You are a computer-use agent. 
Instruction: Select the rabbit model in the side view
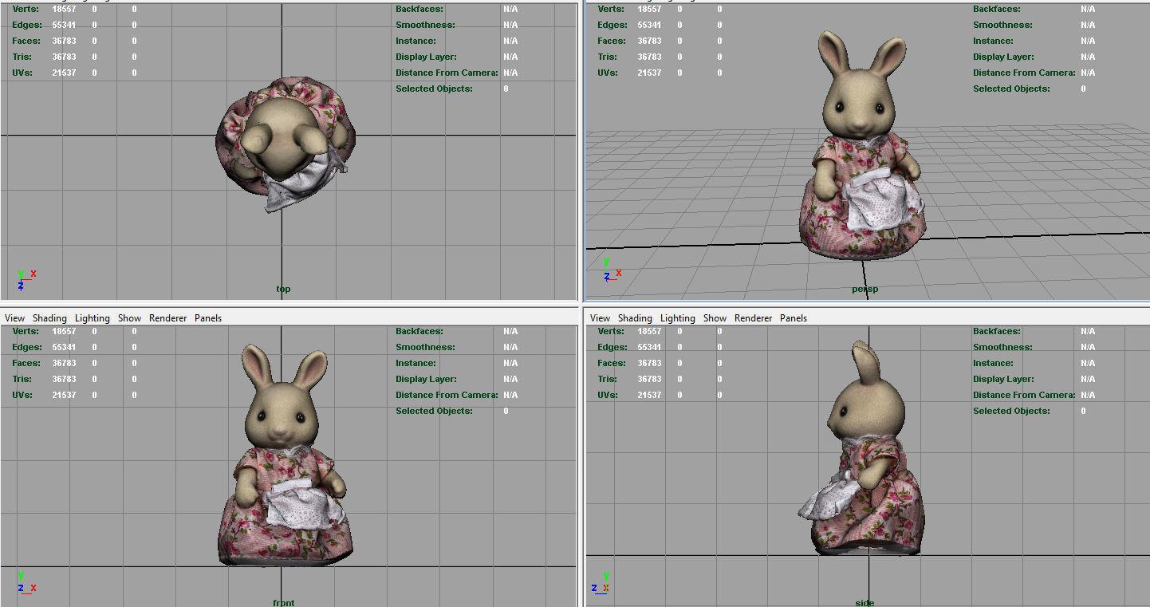click(863, 448)
